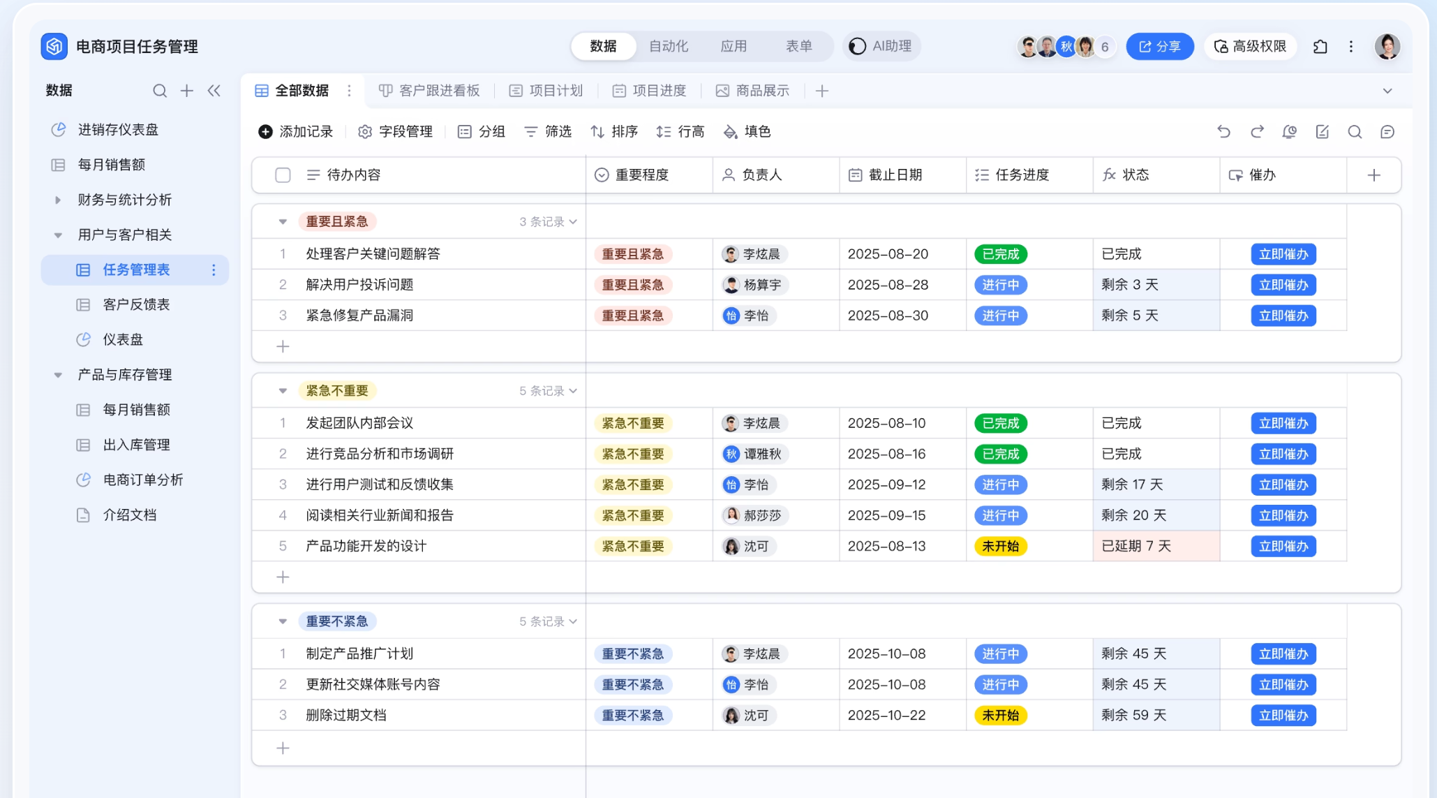1437x798 pixels.
Task: Collapse the 重要且紧急 group triangle
Action: click(283, 221)
